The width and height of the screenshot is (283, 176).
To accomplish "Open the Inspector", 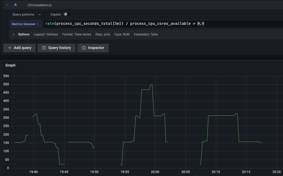I will (93, 48).
